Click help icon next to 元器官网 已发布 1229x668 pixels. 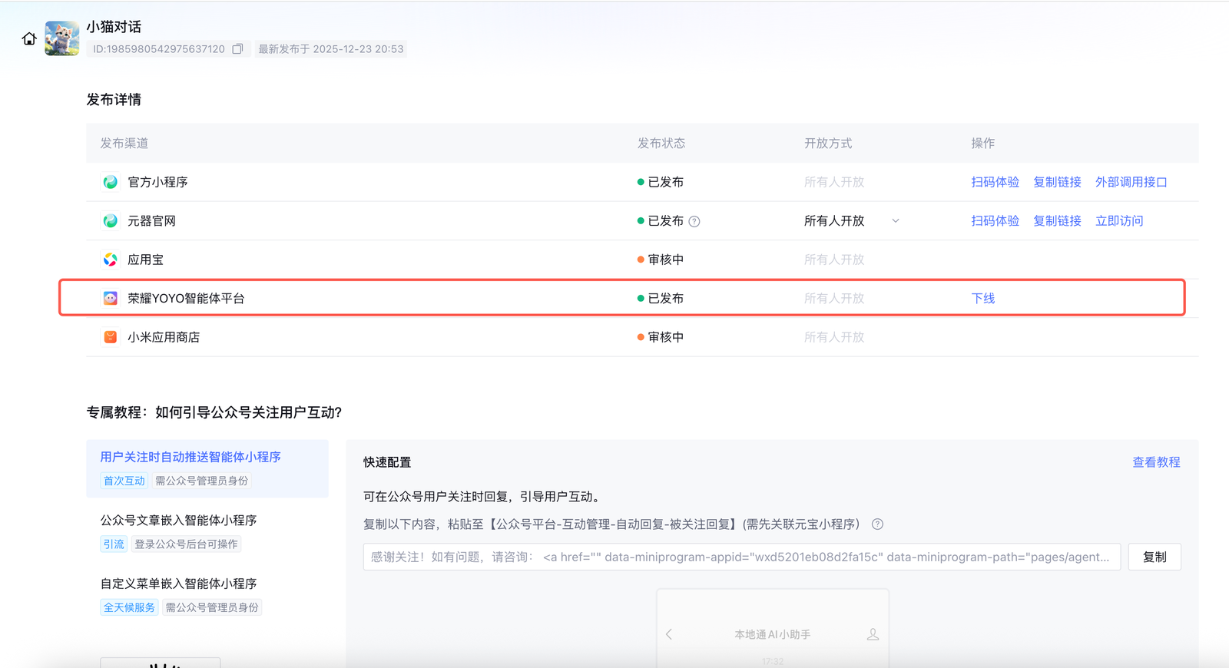coord(694,222)
